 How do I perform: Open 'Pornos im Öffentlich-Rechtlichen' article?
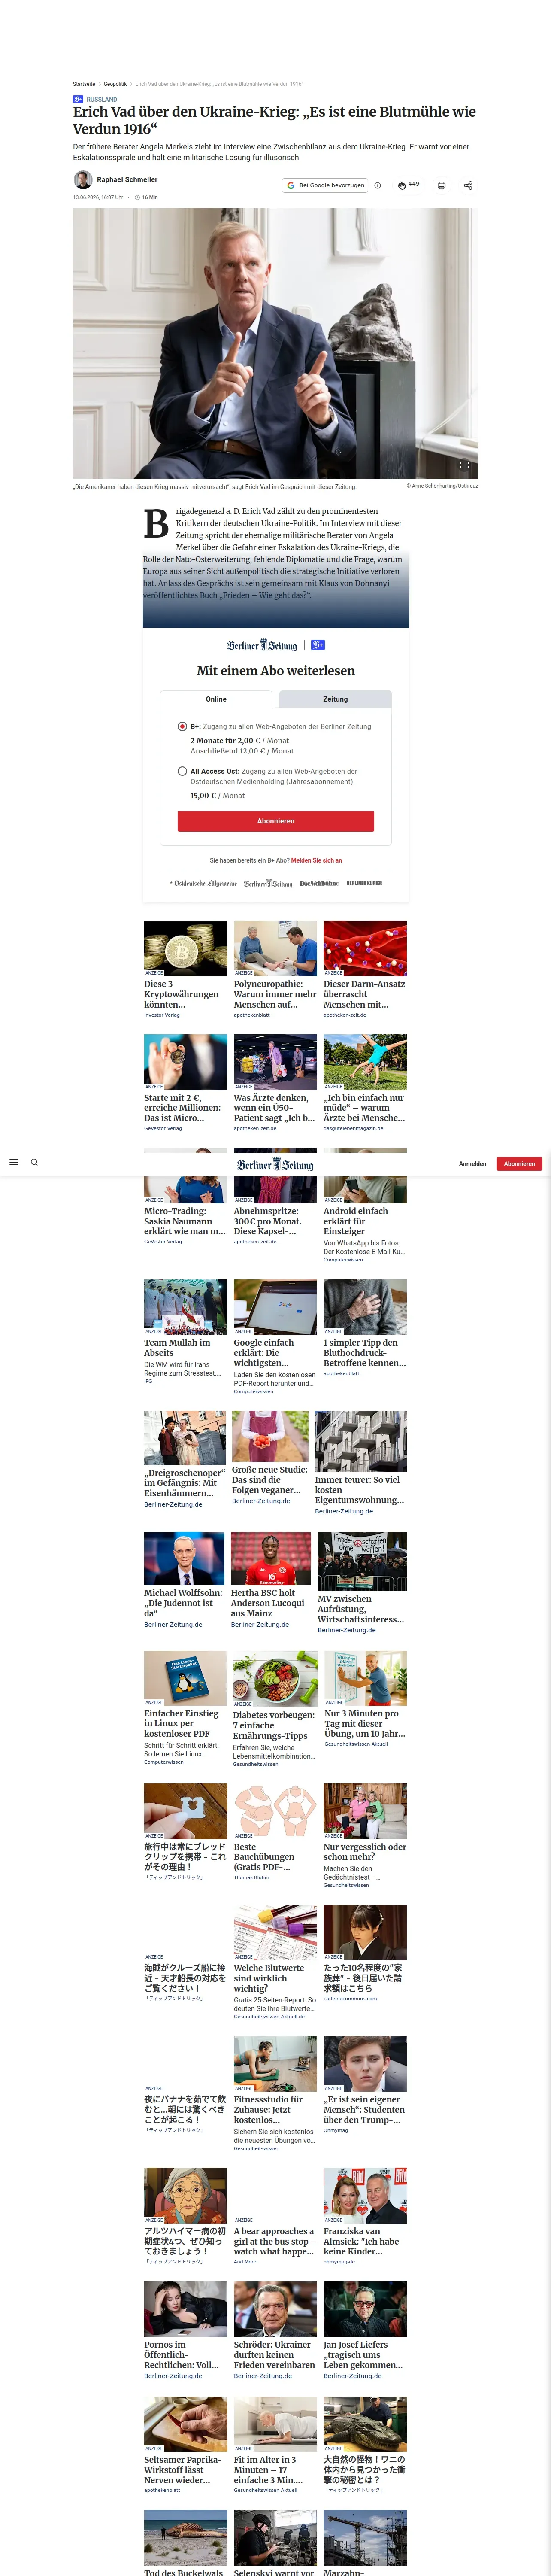[185, 2331]
